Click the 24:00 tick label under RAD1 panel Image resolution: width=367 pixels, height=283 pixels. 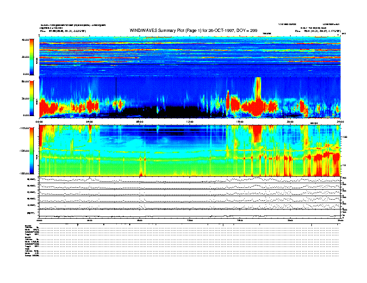tap(340, 122)
